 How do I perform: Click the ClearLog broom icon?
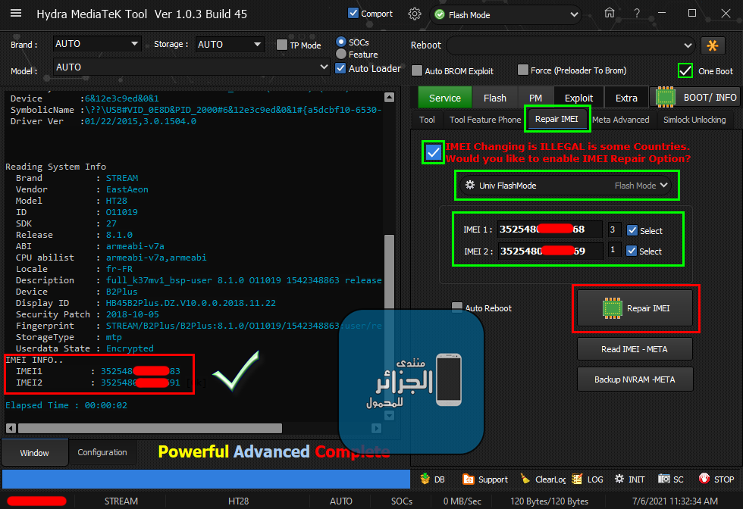pos(526,479)
